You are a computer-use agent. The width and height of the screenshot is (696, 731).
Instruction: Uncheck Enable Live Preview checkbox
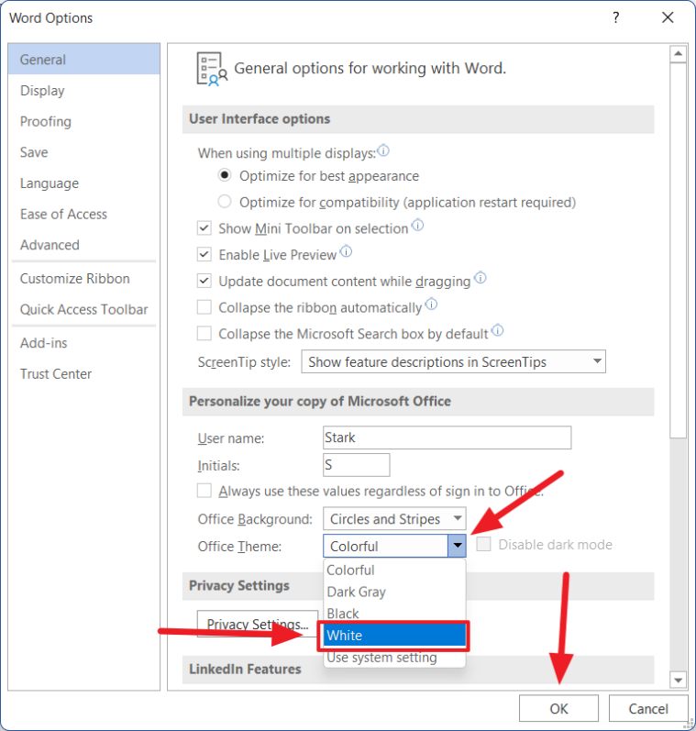click(x=204, y=255)
